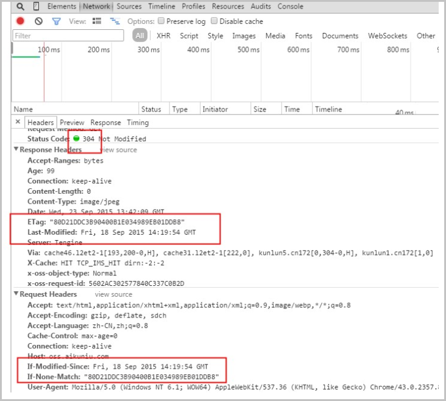Filter requests by Fonts
Screen dimensions: 446x401
[303, 36]
